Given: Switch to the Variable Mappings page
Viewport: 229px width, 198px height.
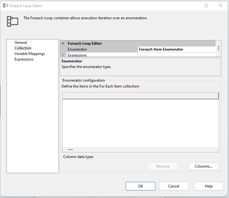Looking at the screenshot, I should point(30,54).
